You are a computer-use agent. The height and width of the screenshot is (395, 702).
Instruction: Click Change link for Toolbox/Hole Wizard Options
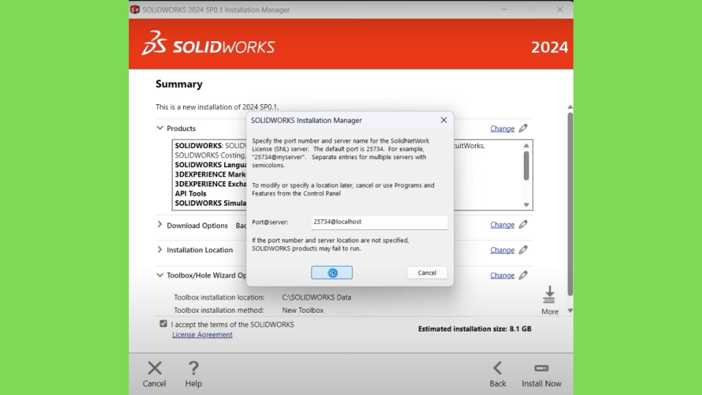[503, 275]
